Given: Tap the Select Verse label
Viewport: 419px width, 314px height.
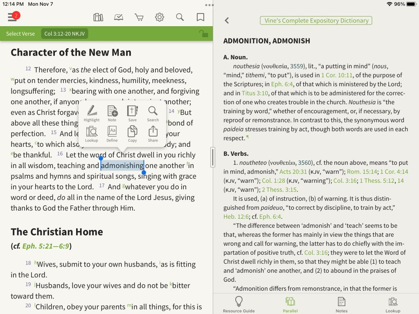Looking at the screenshot, I should [20, 34].
